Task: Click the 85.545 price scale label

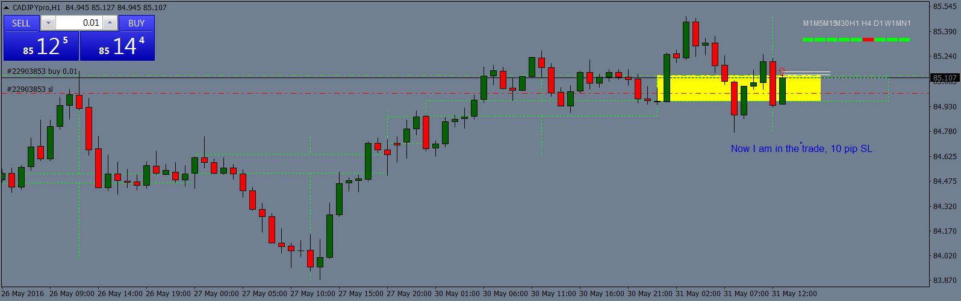Action: (x=945, y=7)
